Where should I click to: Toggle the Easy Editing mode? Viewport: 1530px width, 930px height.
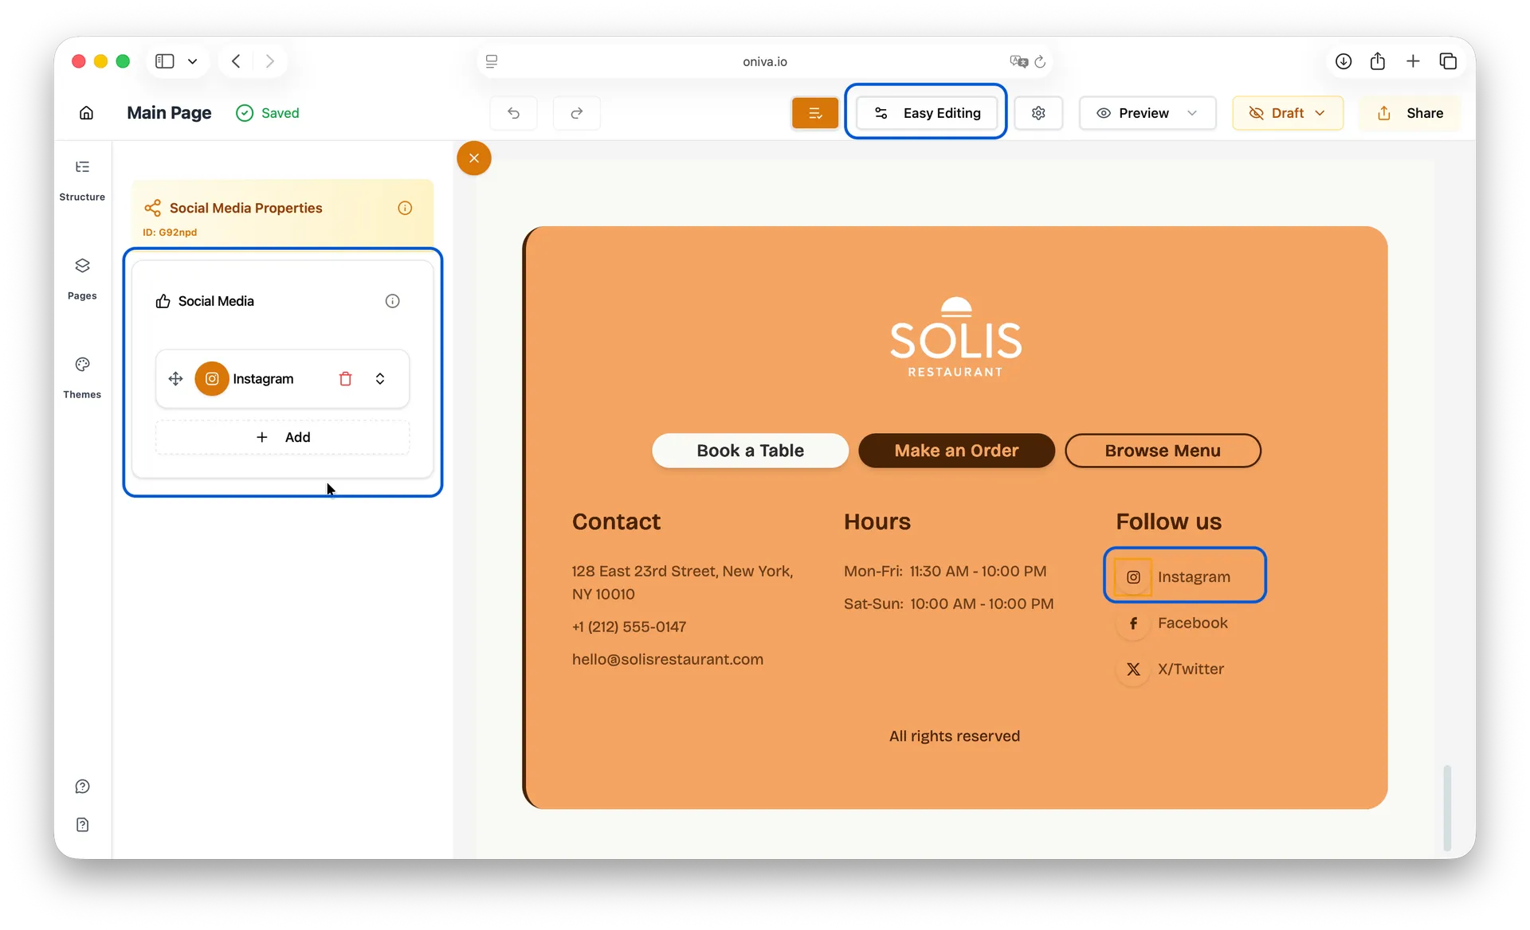pyautogui.click(x=926, y=113)
